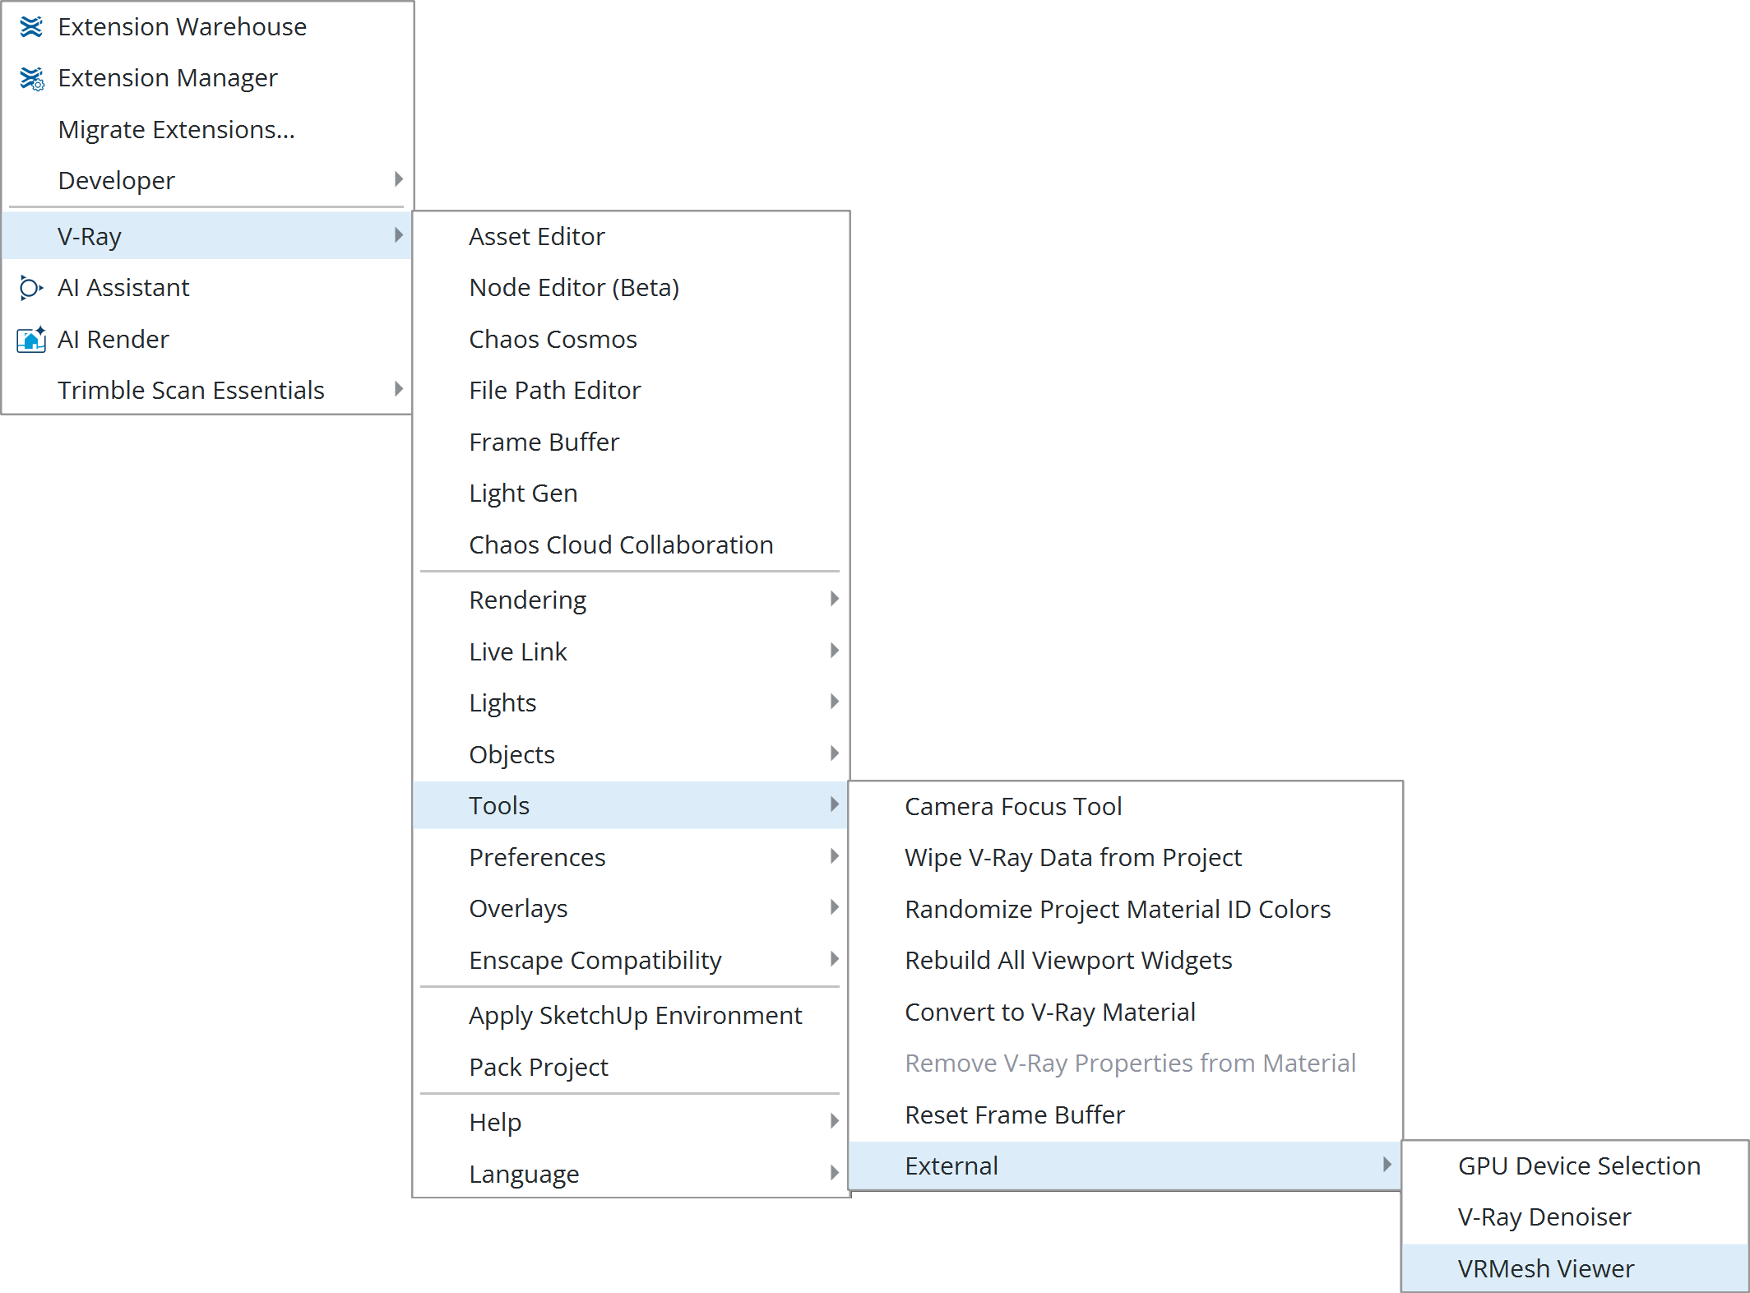Open Node Editor (Beta)

[631, 288]
